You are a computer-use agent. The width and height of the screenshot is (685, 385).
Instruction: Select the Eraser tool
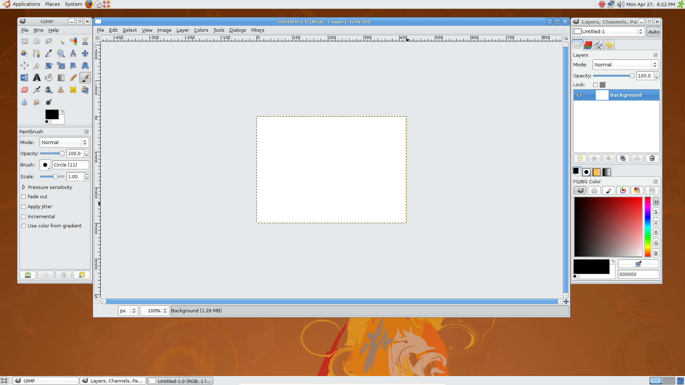point(24,90)
